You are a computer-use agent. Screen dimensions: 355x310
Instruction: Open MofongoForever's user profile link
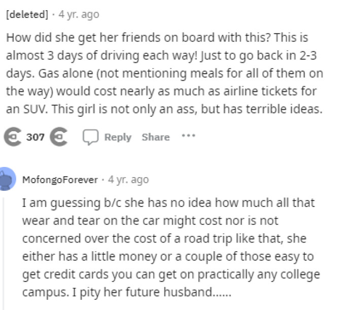(60, 180)
